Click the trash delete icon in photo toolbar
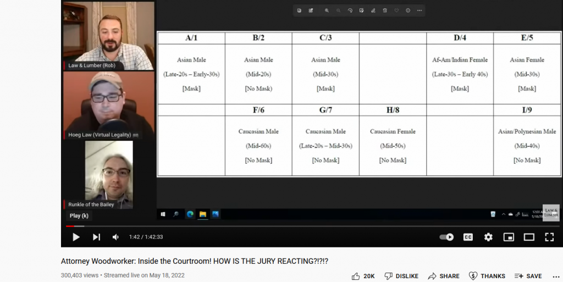 pos(385,10)
